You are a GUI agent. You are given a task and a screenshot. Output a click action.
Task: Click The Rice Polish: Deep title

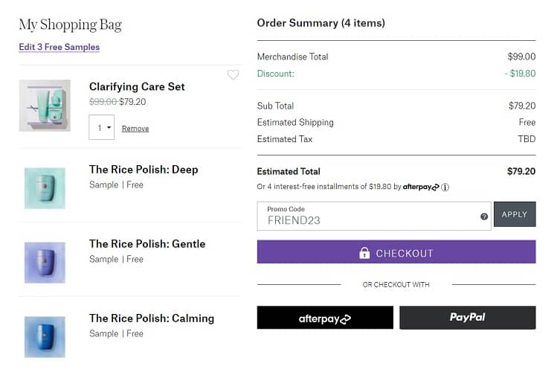144,170
